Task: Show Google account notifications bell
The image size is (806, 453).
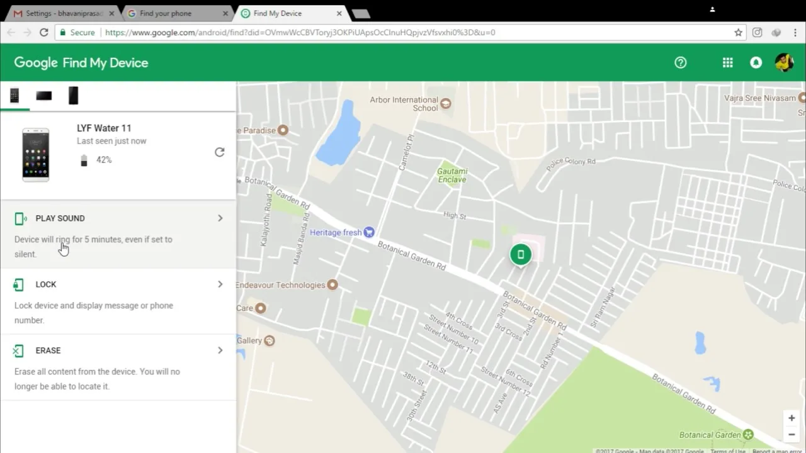Action: click(x=756, y=62)
